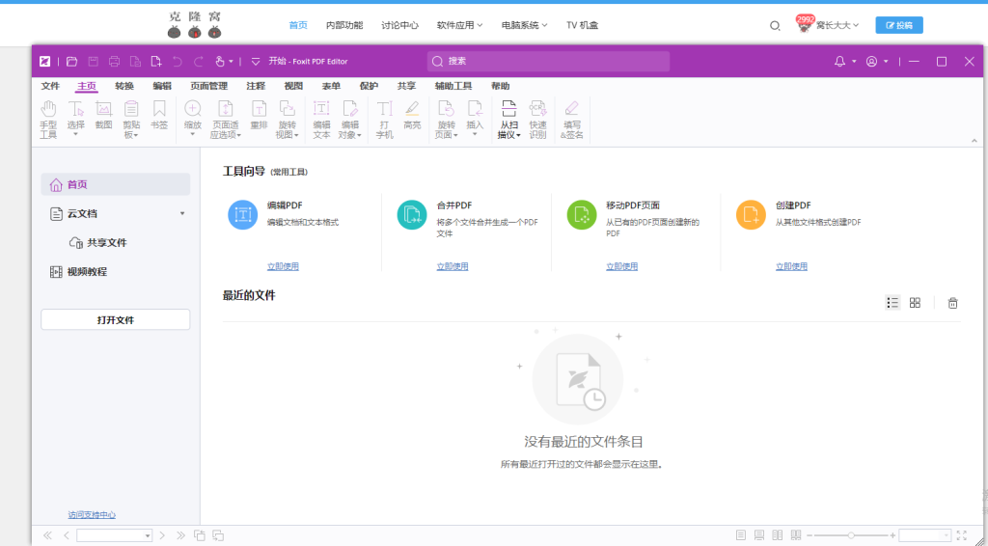Enable continuous facing display mode in status bar
The width and height of the screenshot is (988, 546).
[x=796, y=535]
